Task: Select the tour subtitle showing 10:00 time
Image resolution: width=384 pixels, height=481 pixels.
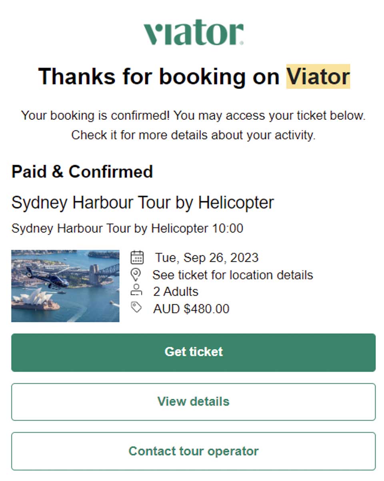Action: coord(128,228)
